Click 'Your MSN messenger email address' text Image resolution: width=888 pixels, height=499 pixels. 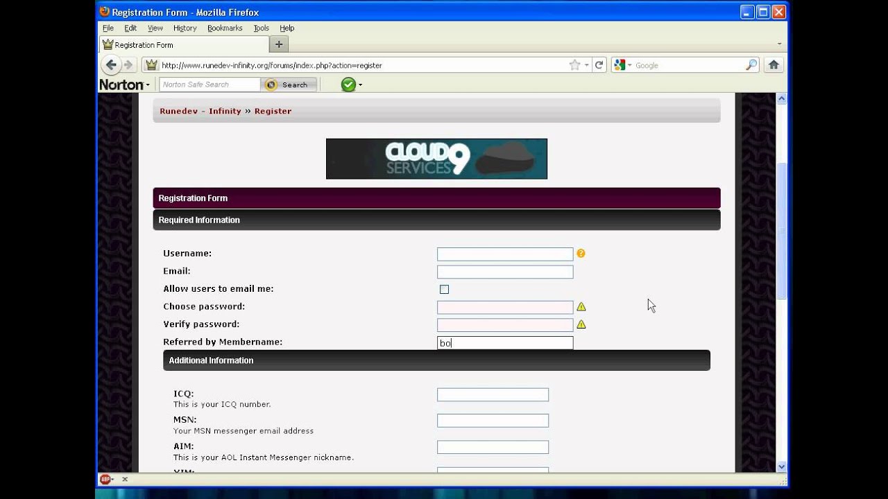click(x=244, y=430)
